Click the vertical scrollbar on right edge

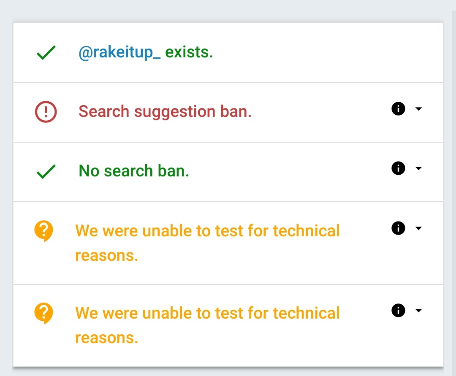(x=453, y=193)
